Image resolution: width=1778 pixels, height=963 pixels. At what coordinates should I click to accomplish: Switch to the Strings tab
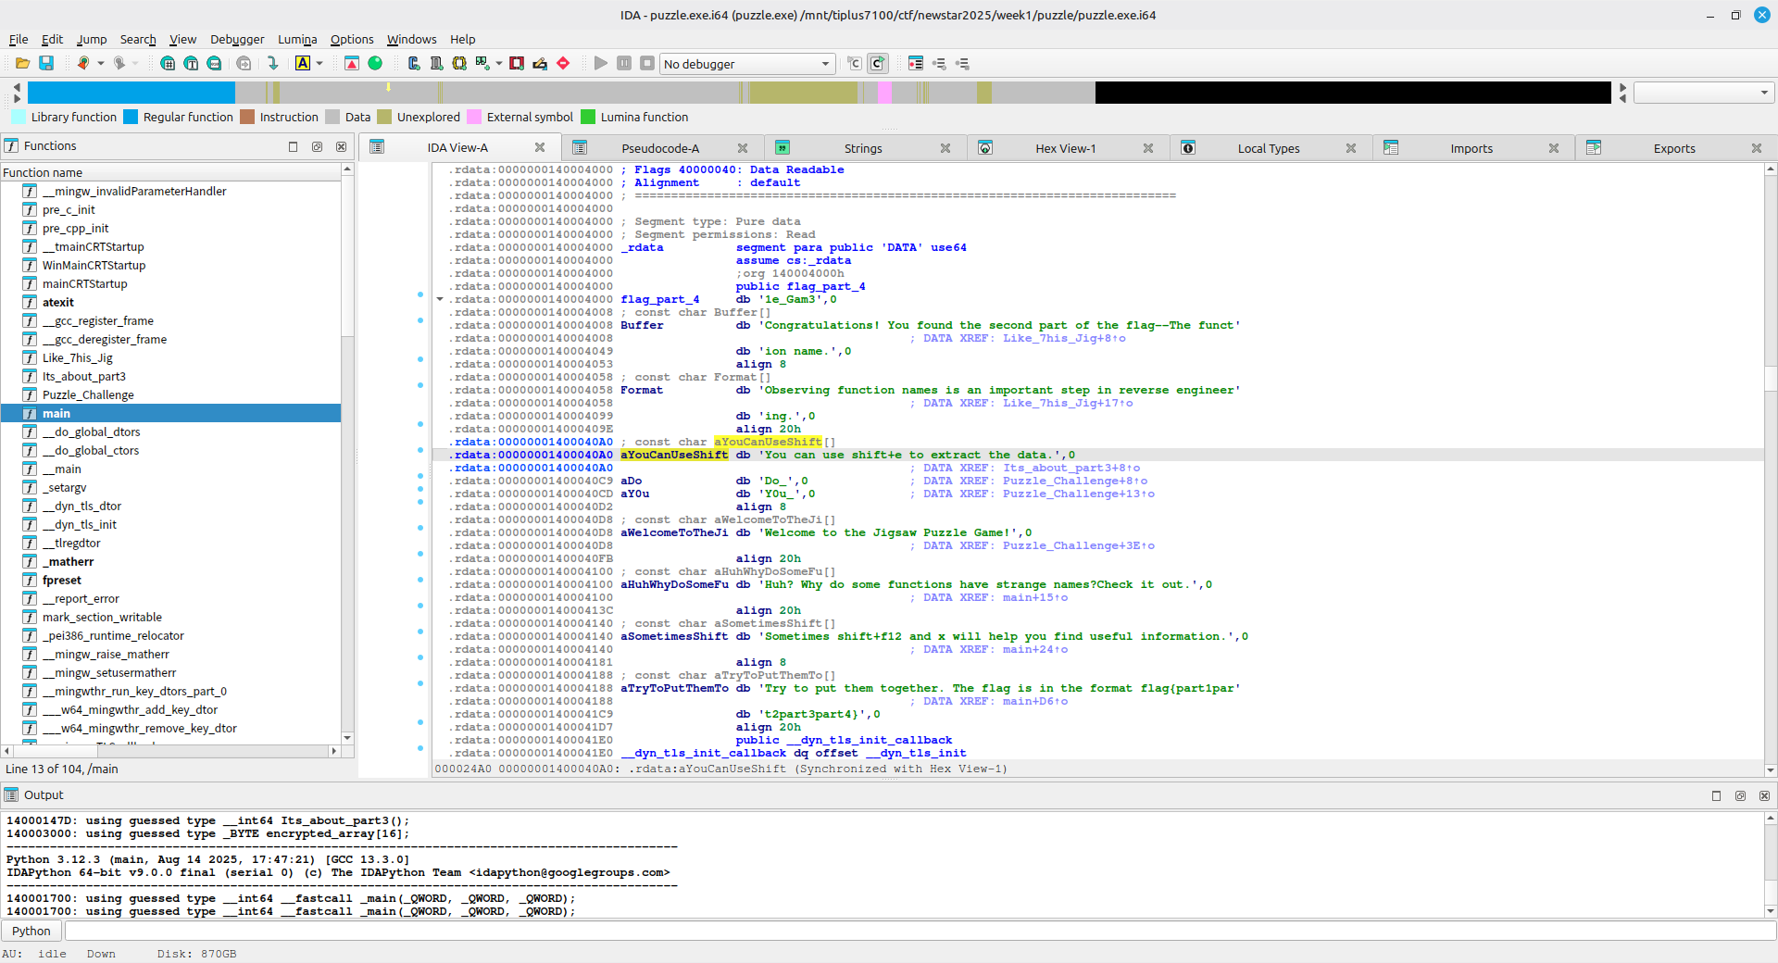[x=862, y=148]
